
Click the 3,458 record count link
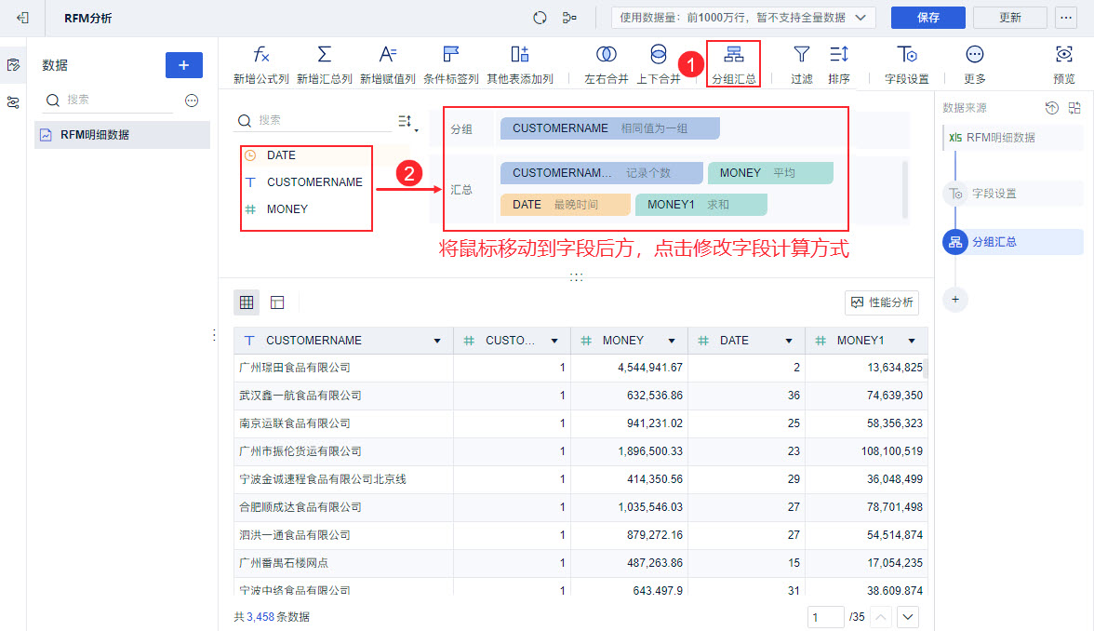260,617
